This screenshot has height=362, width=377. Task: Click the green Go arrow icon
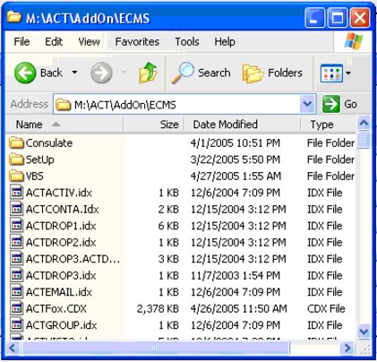[x=330, y=104]
